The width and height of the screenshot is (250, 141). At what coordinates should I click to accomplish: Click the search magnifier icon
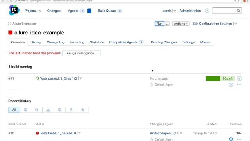coord(239,11)
